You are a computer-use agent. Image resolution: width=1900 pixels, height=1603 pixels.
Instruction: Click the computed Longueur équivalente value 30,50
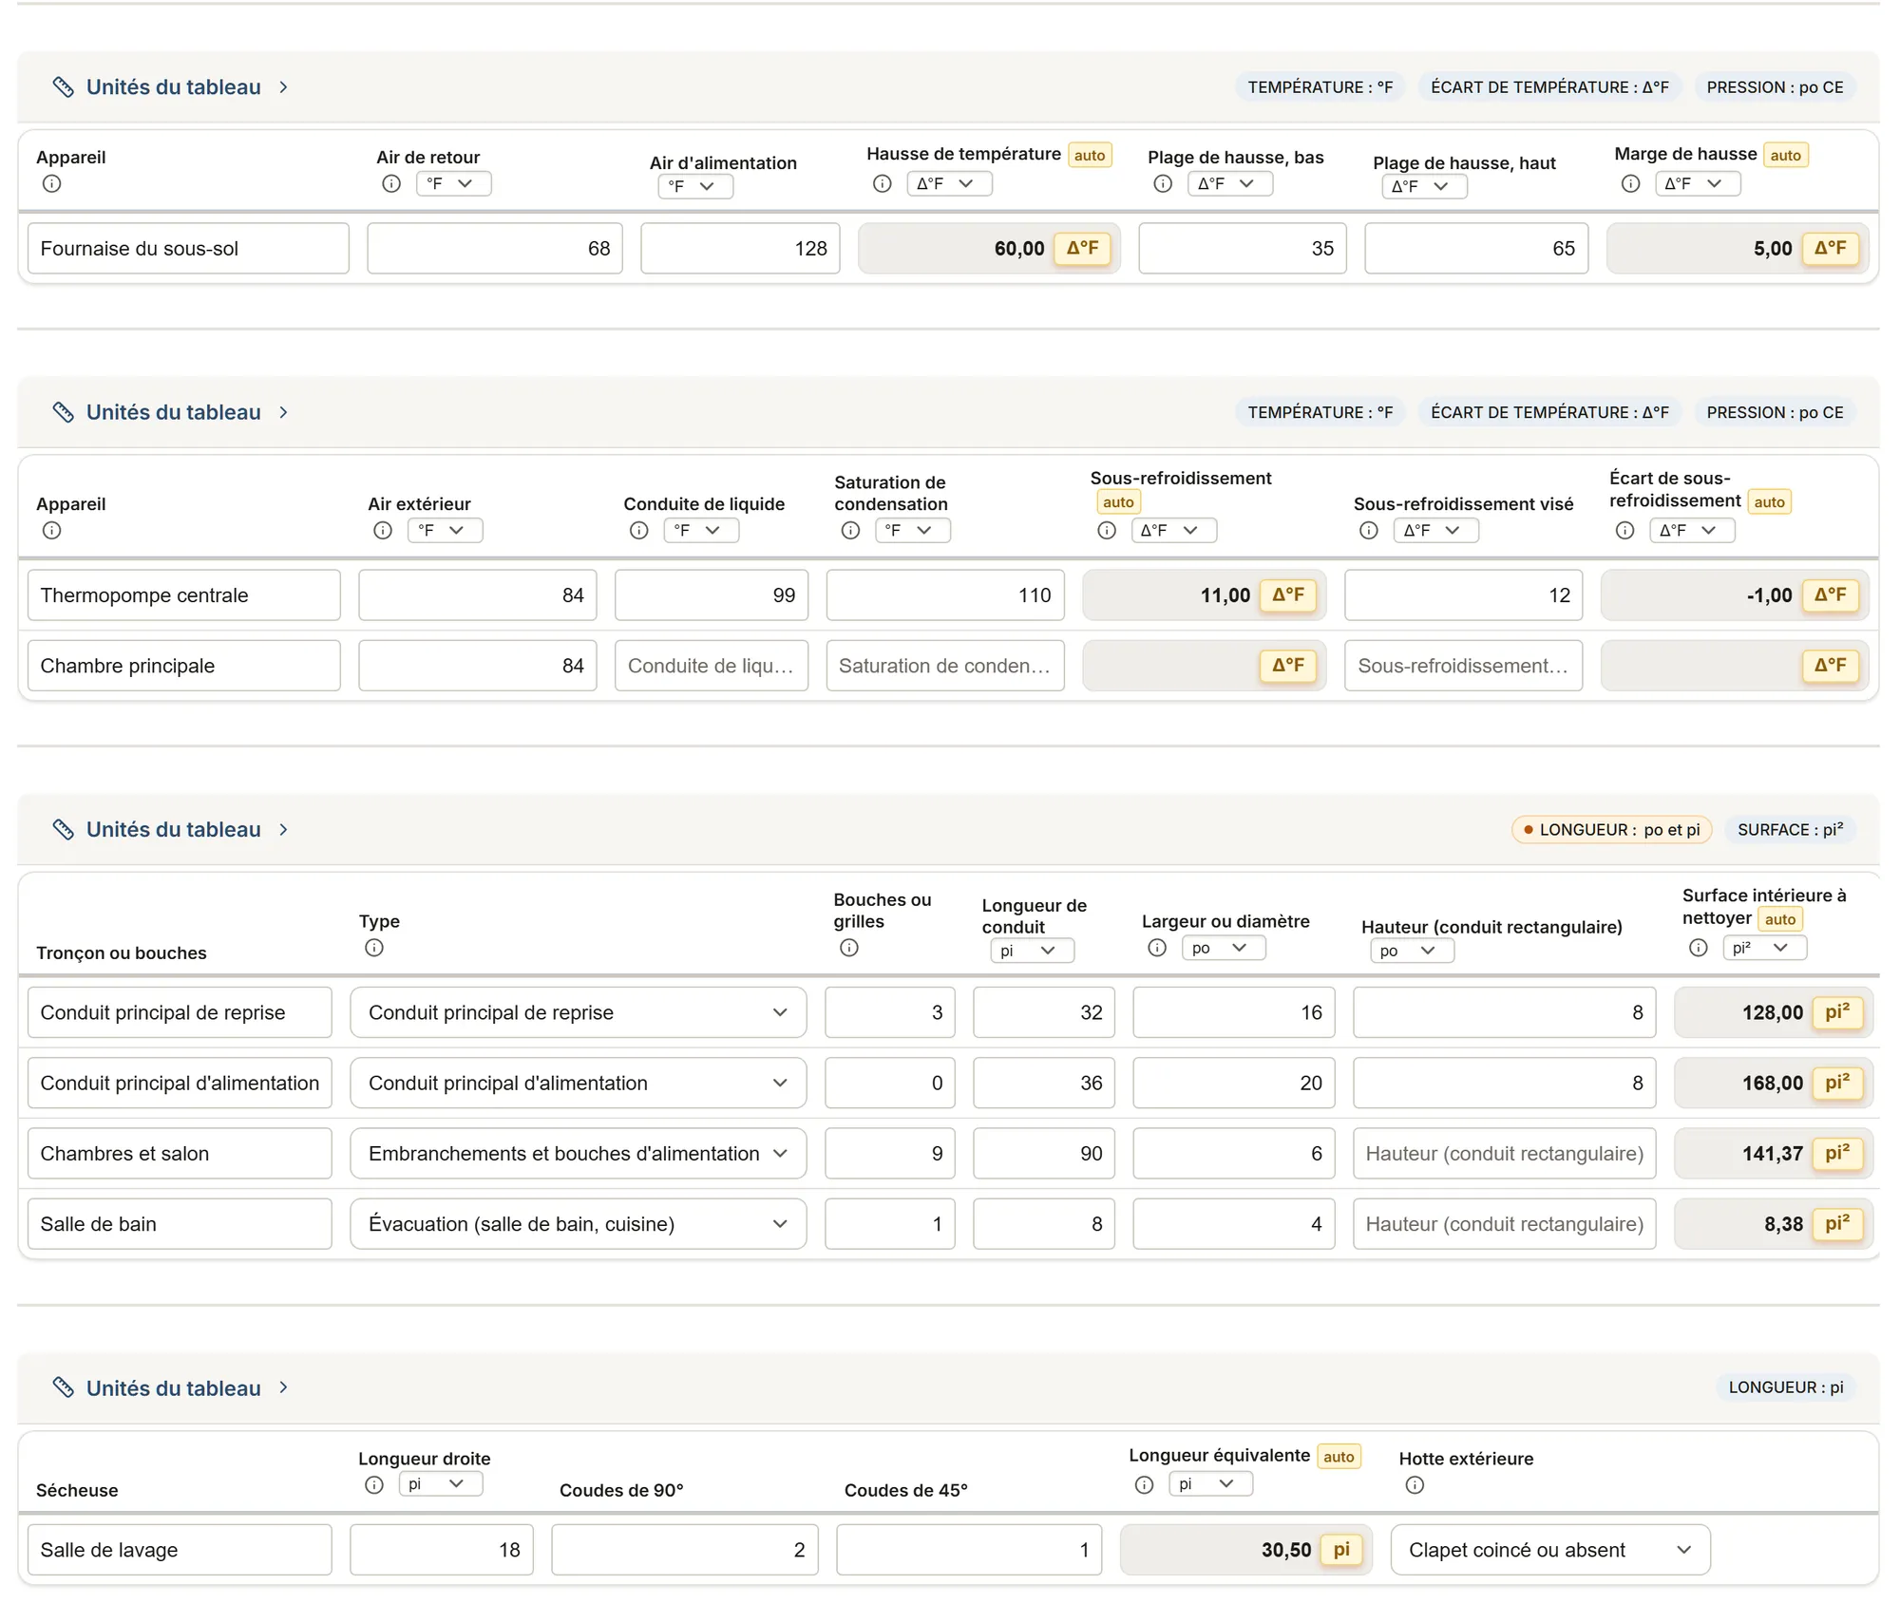[1246, 1551]
